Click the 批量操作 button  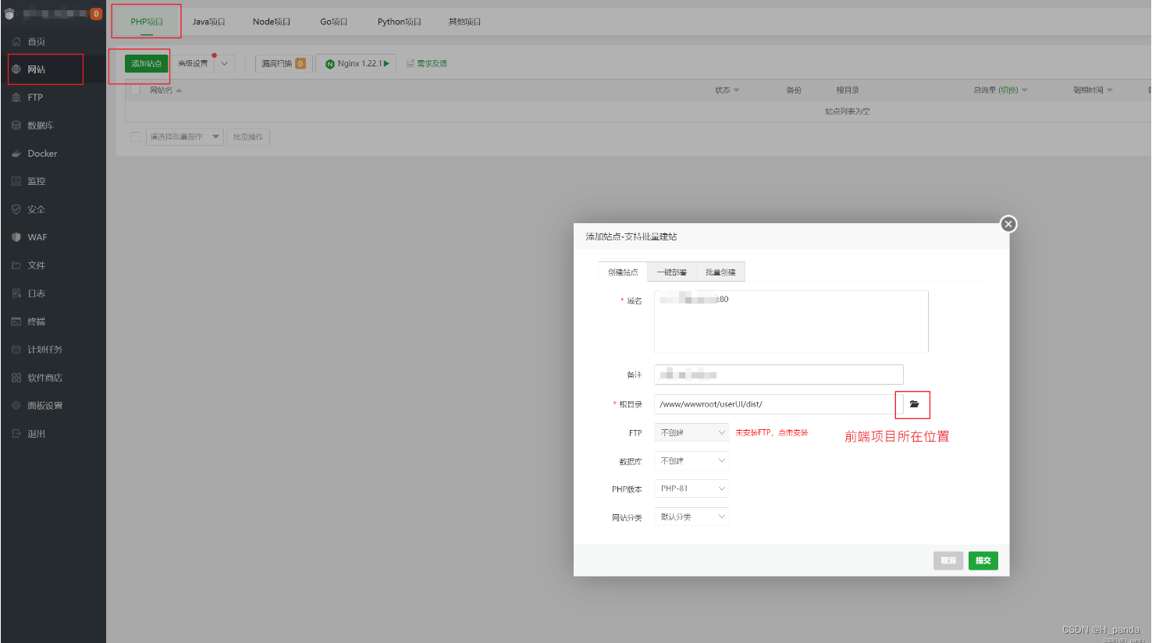pyautogui.click(x=248, y=137)
